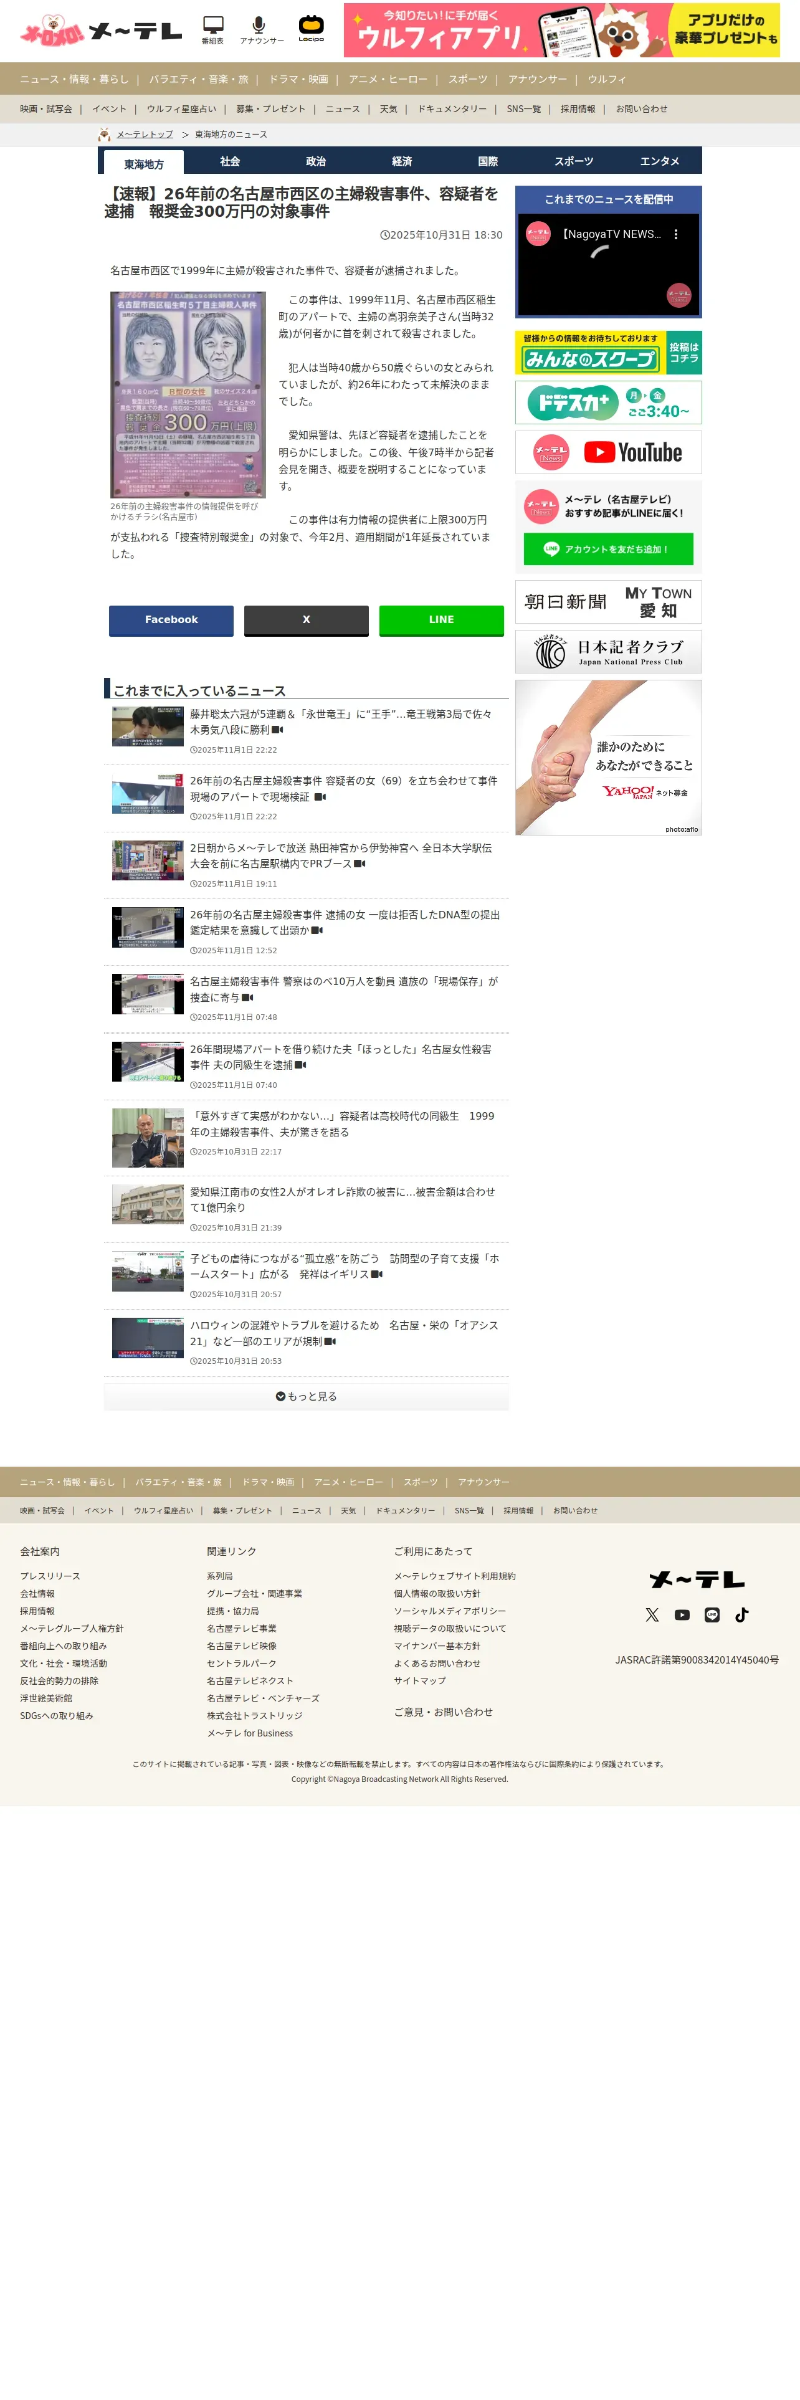Viewport: 800px width, 2400px height.
Task: Open ニュース・情報・暮らし in top menu
Action: coord(75,79)
